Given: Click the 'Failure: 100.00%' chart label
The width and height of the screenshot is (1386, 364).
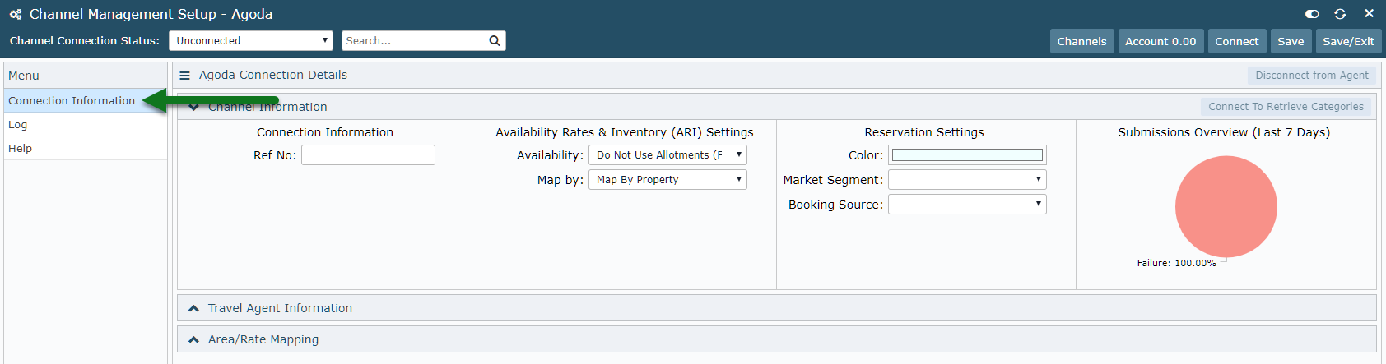Looking at the screenshot, I should [x=1176, y=263].
